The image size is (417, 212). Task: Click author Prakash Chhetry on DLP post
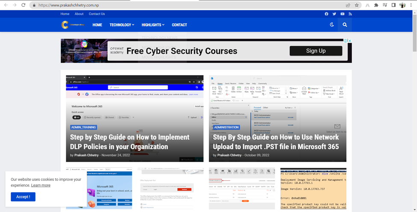pyautogui.click(x=86, y=155)
